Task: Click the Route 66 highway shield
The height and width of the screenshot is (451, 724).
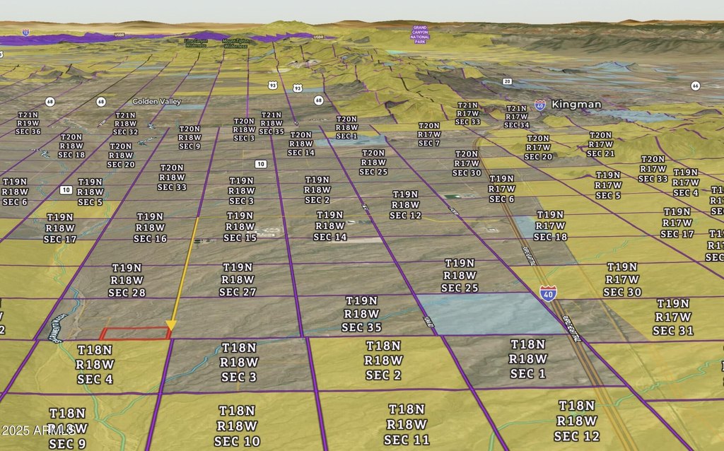Action: point(695,86)
